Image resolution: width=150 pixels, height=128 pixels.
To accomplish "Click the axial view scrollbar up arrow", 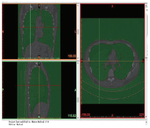I will 146,5.
